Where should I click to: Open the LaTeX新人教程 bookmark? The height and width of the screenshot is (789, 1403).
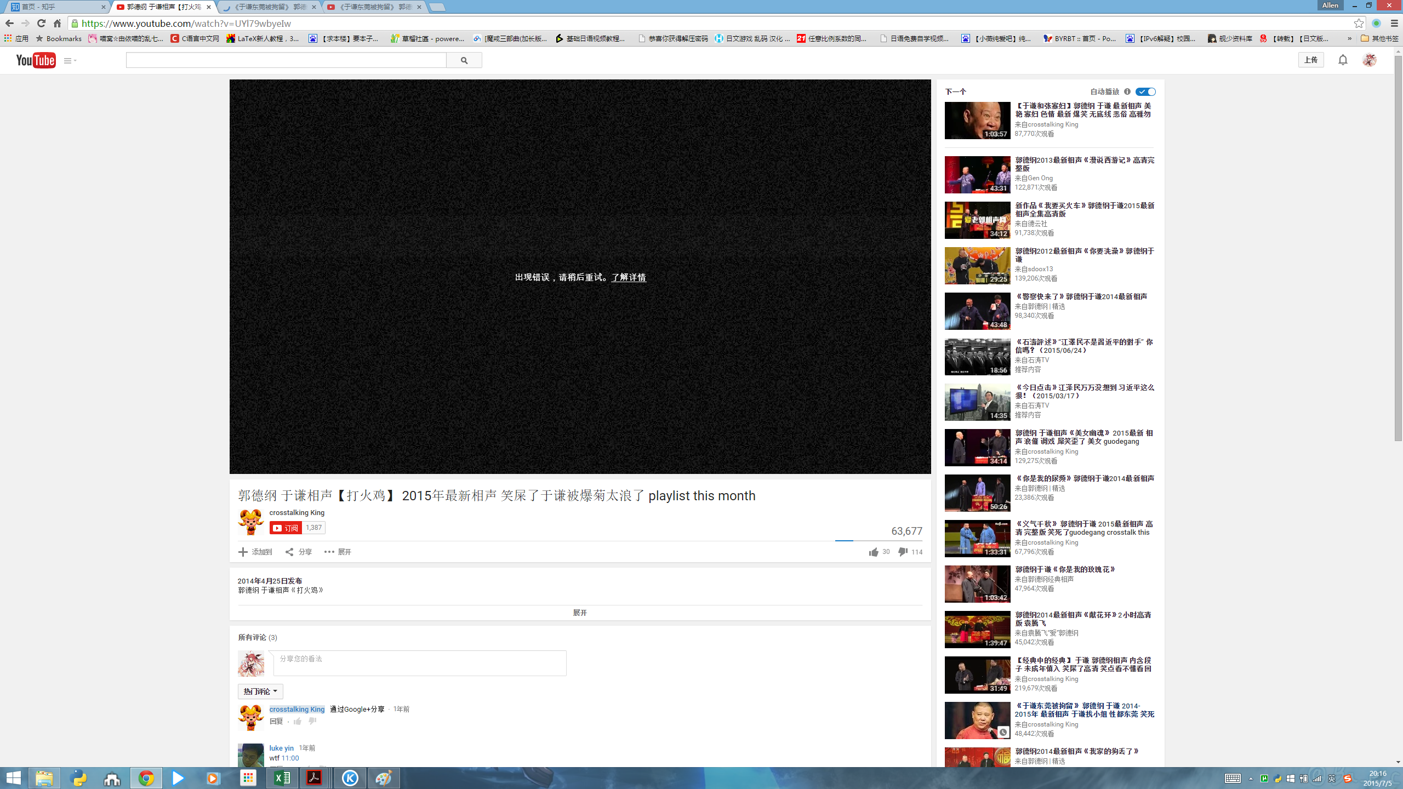[263, 38]
